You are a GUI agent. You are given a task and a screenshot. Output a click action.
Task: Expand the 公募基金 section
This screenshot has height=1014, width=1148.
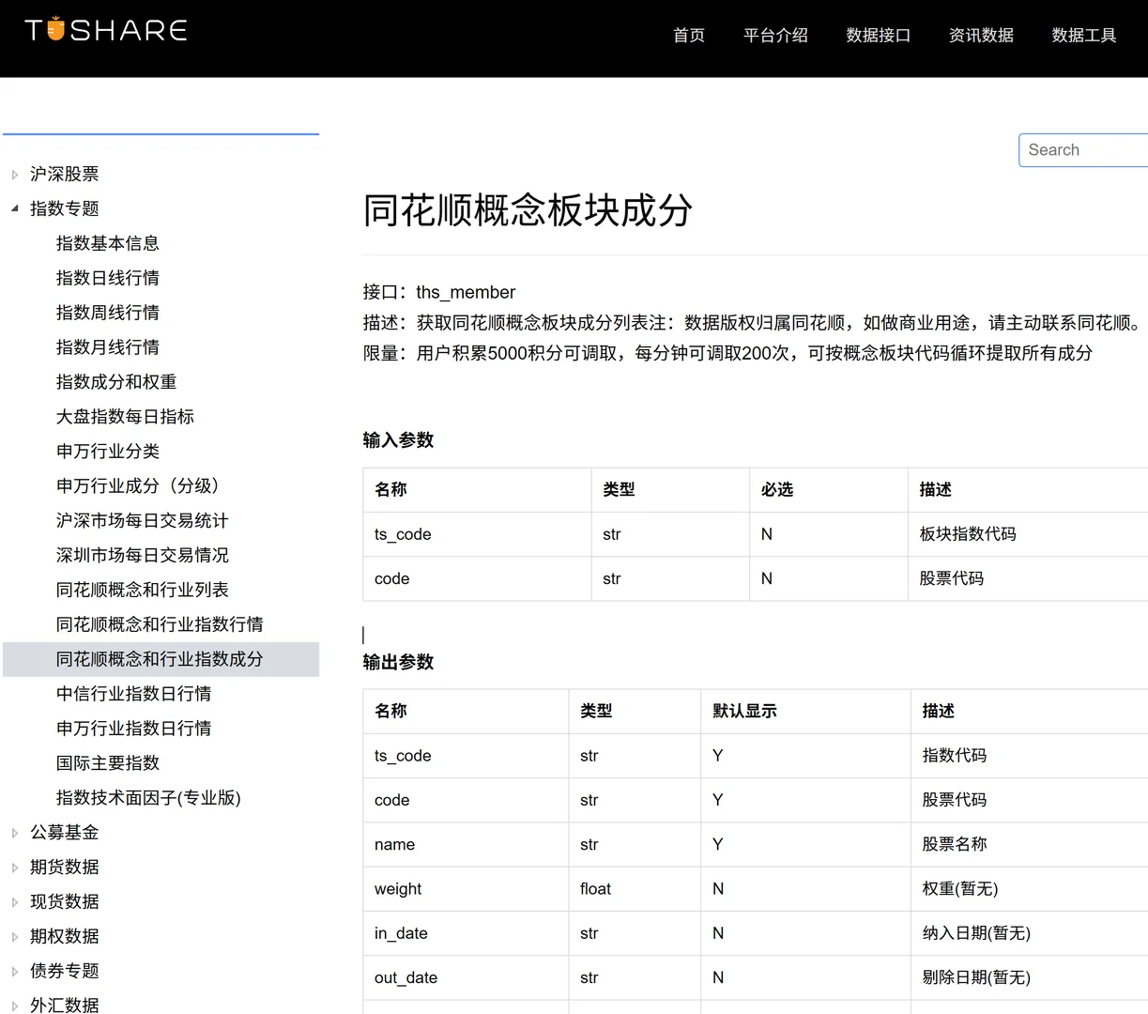point(64,832)
